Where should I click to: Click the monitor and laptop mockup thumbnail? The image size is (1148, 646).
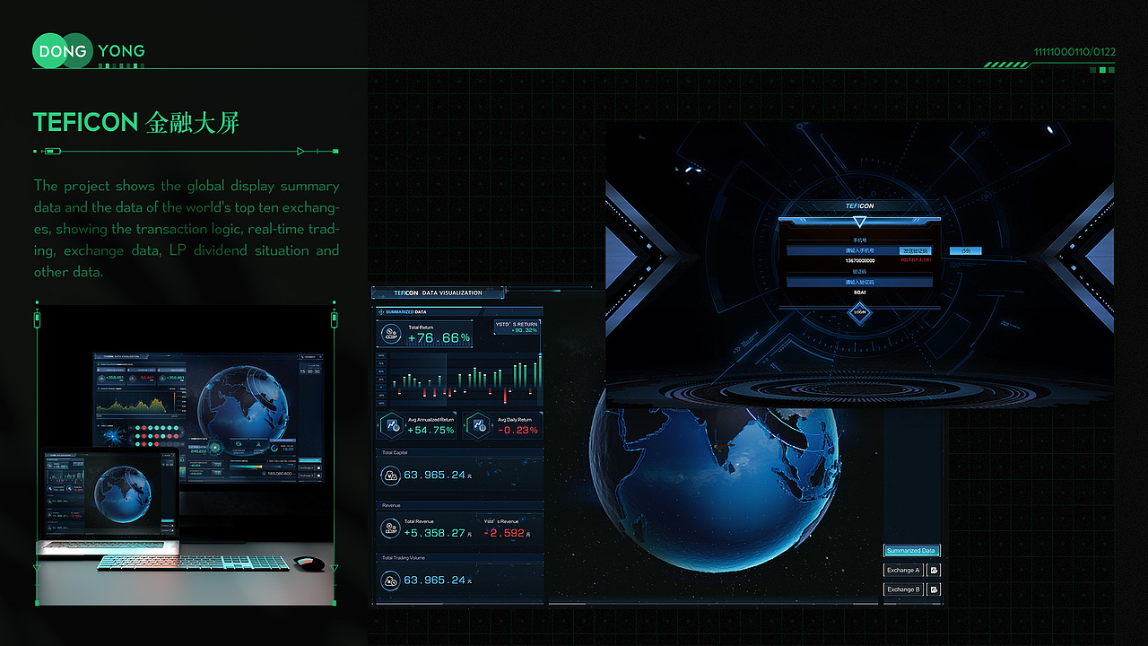(x=186, y=455)
